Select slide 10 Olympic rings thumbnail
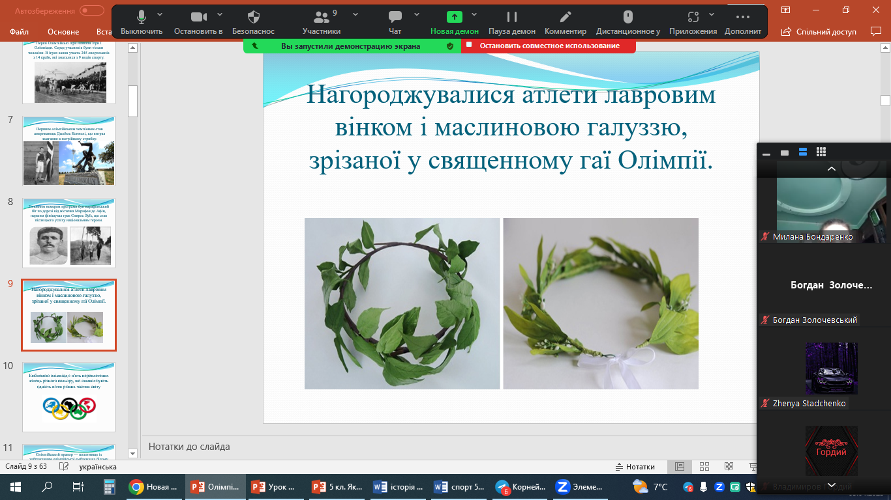This screenshot has height=500, width=891. pyautogui.click(x=68, y=397)
